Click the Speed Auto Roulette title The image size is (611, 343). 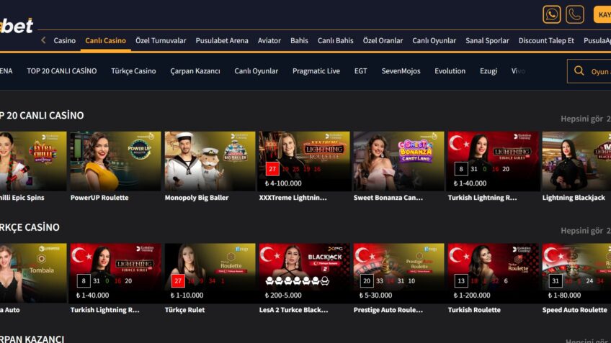click(575, 310)
